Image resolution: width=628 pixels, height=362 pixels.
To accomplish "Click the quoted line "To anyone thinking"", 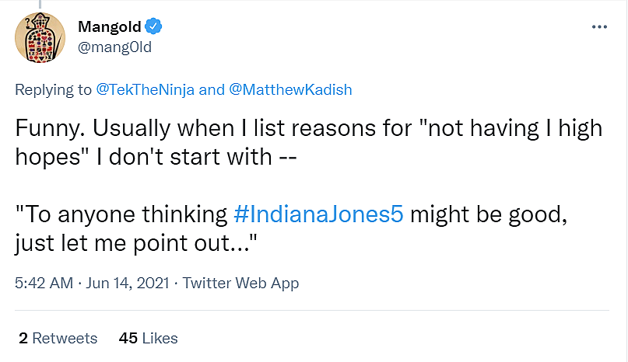I will pos(123,214).
